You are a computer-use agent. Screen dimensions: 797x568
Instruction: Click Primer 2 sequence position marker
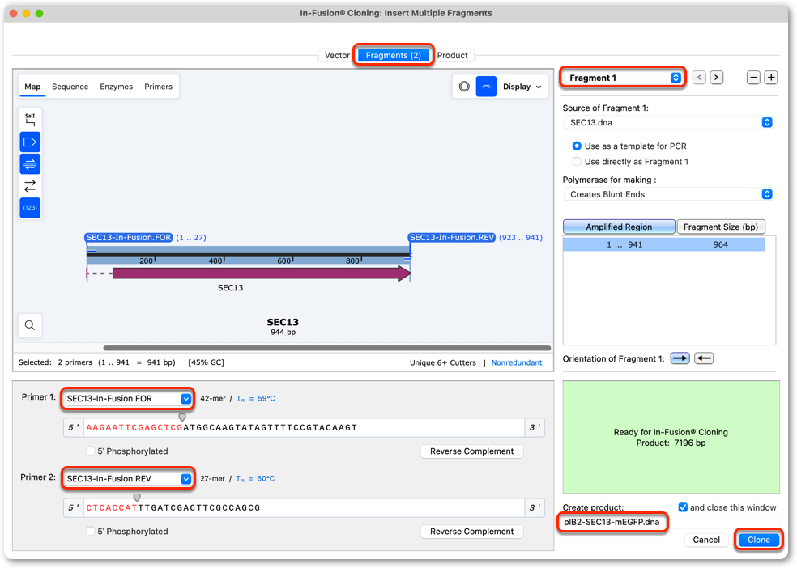pos(137,498)
